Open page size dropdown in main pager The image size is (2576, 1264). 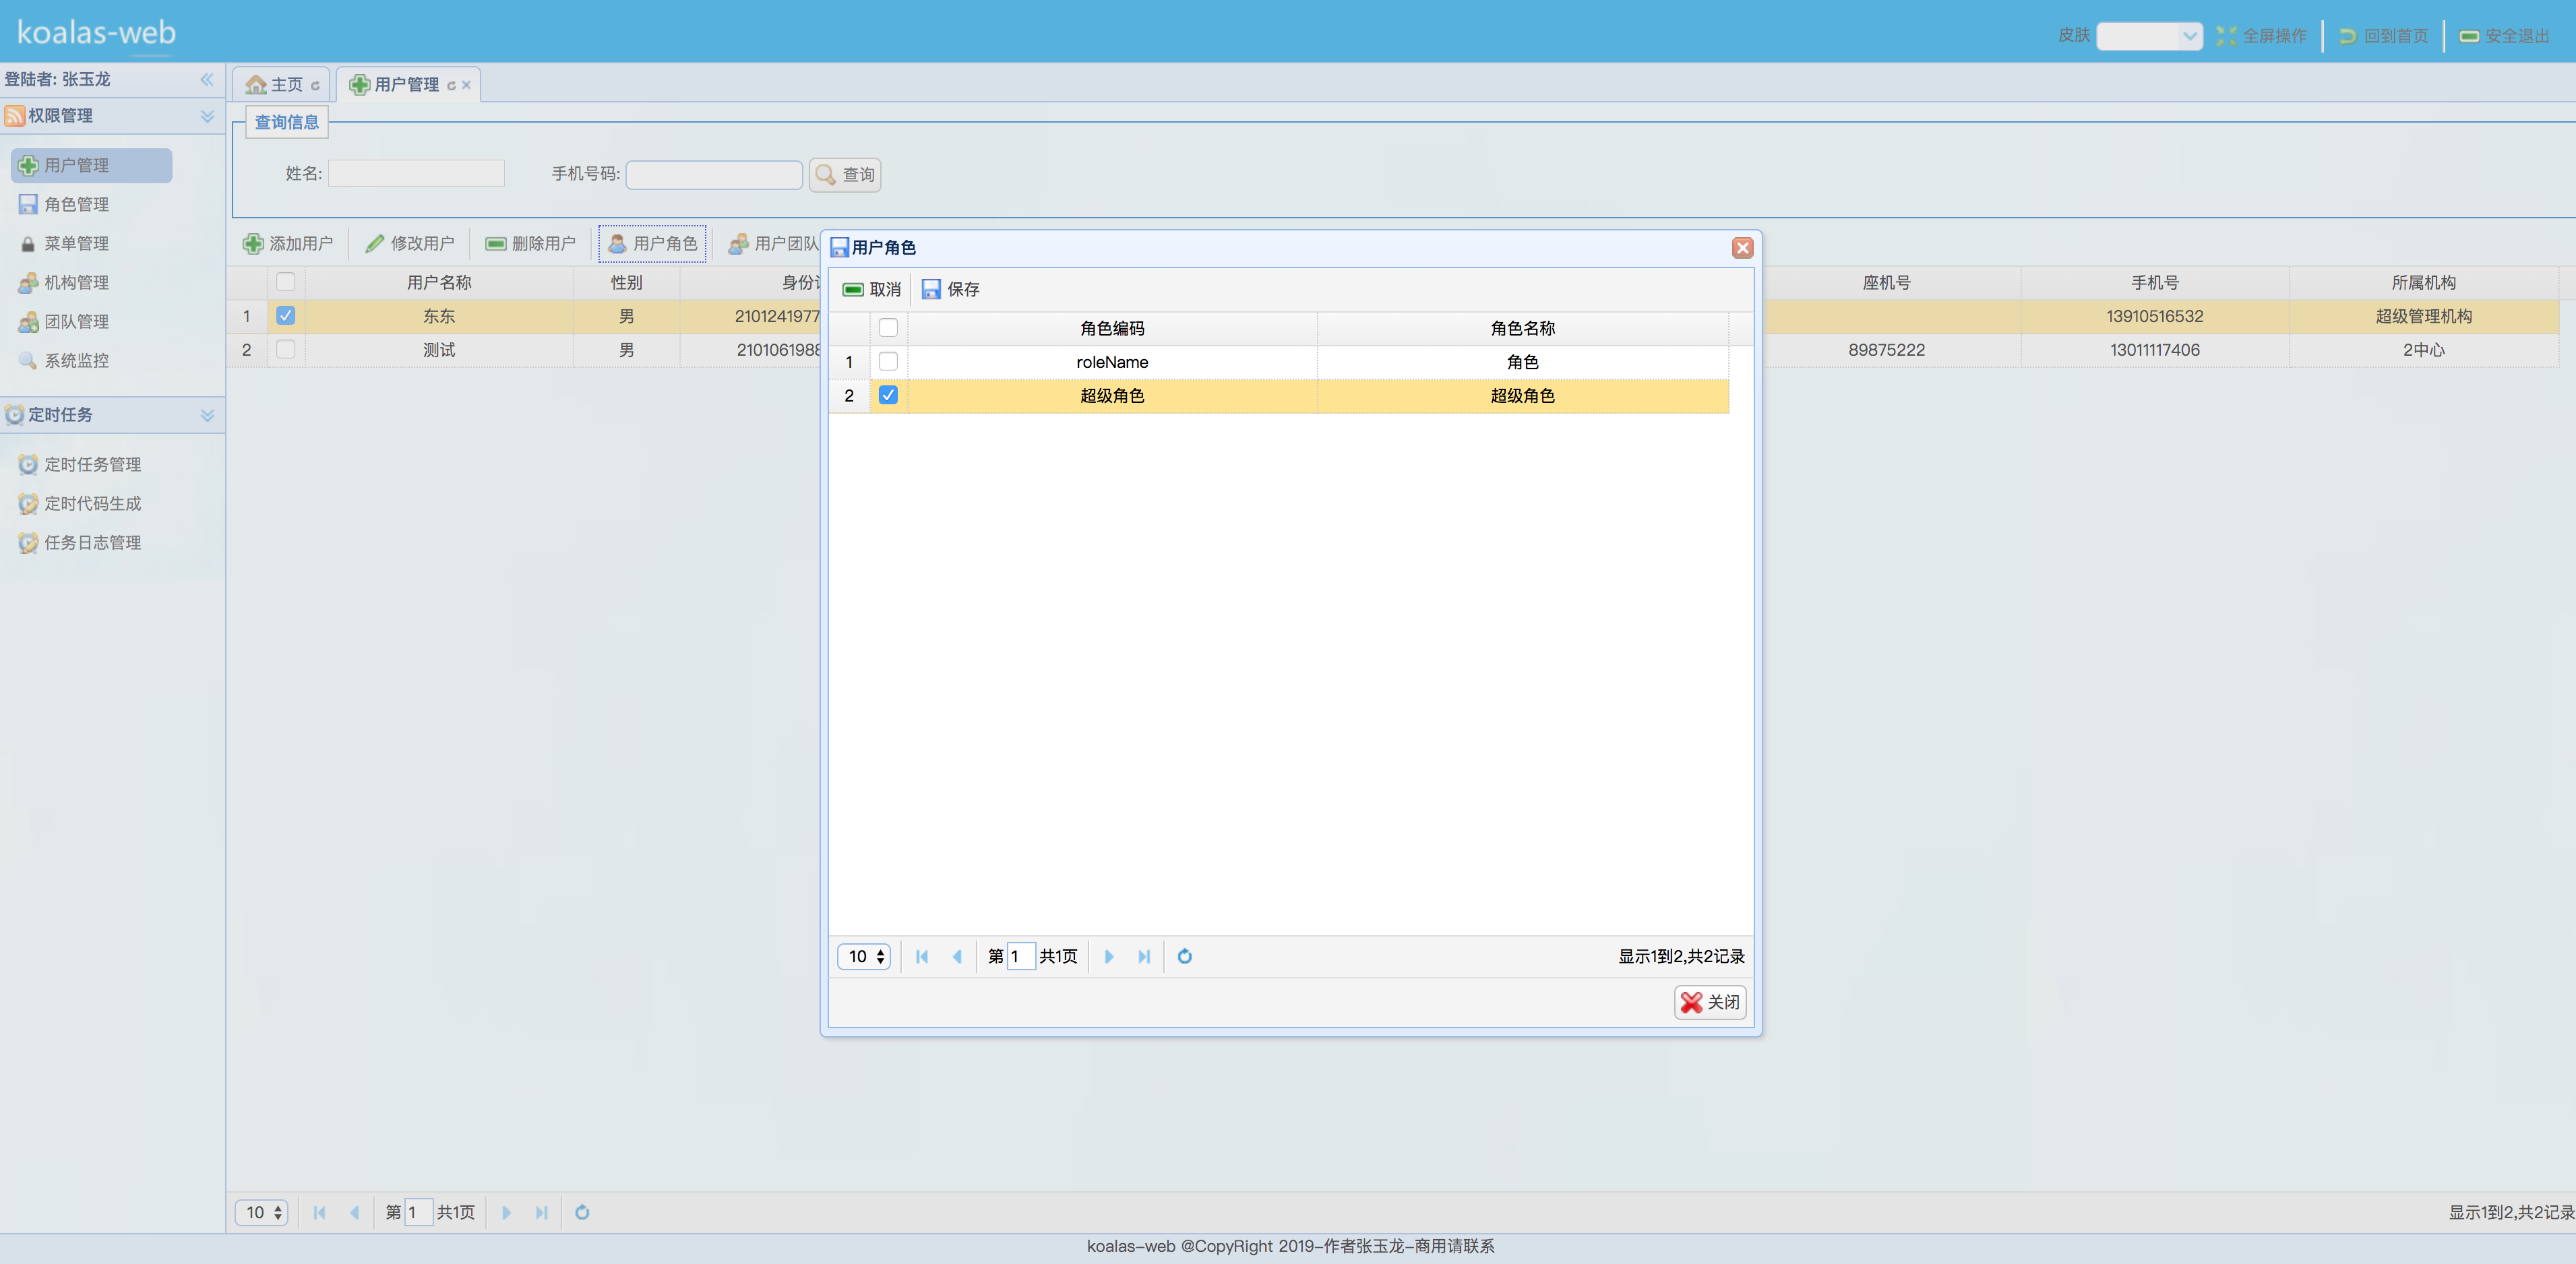pos(262,1213)
